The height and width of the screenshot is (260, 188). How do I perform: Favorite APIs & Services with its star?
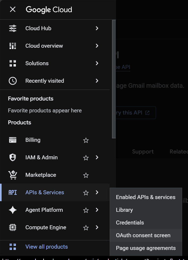86,193
